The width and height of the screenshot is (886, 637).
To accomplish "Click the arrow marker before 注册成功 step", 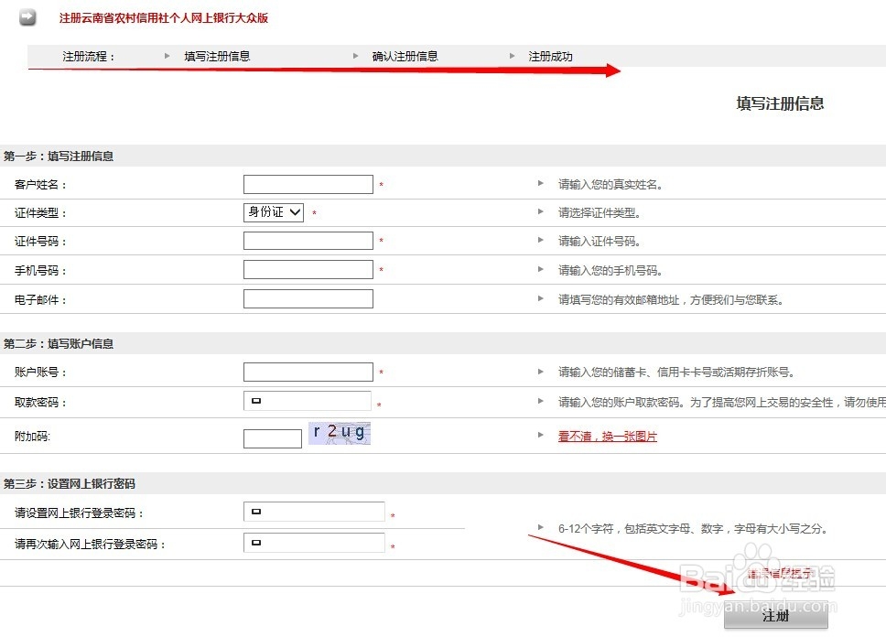I will 513,55.
